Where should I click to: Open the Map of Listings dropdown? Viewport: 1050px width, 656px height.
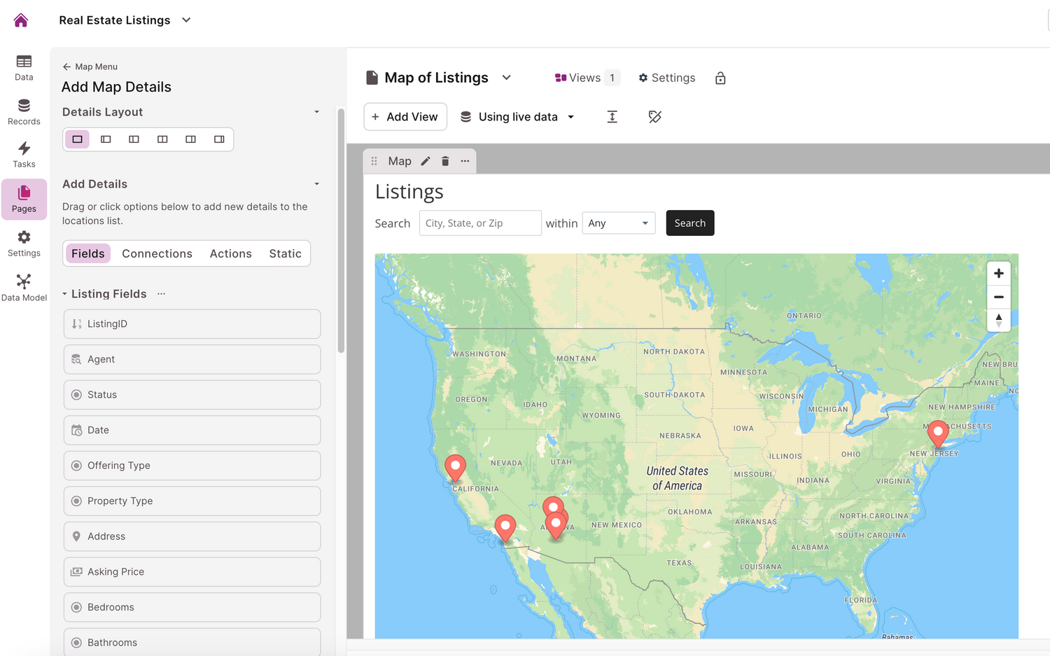tap(506, 78)
